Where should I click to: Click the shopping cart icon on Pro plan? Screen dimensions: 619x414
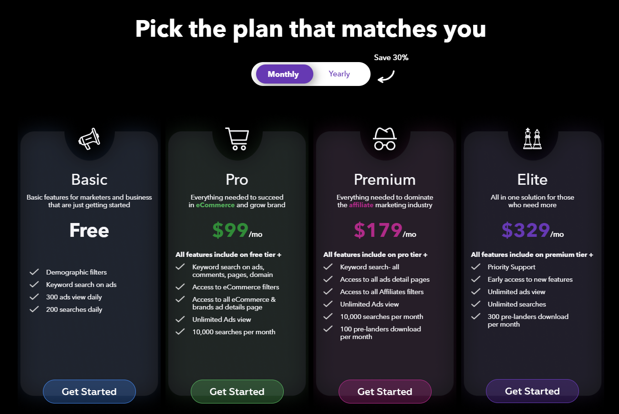pyautogui.click(x=237, y=138)
